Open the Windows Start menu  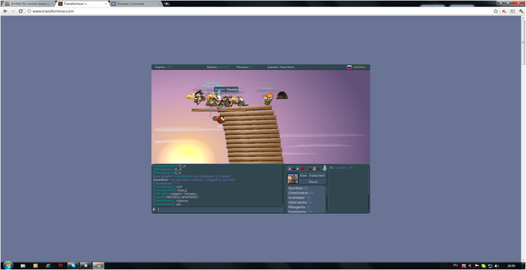point(7,266)
